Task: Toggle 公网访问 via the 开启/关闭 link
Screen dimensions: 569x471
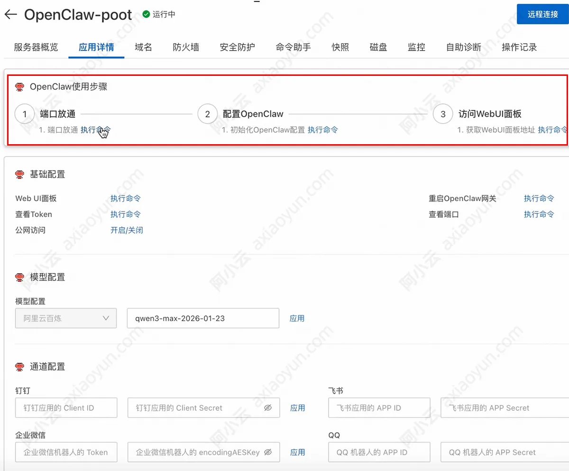Action: pos(126,230)
